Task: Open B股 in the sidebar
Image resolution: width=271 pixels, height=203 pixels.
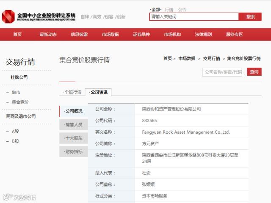Action: (x=15, y=141)
